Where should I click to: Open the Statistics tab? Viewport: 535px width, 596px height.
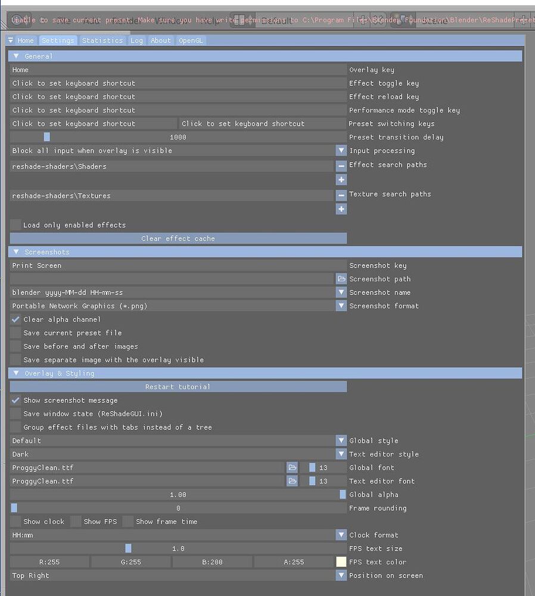pyautogui.click(x=102, y=41)
